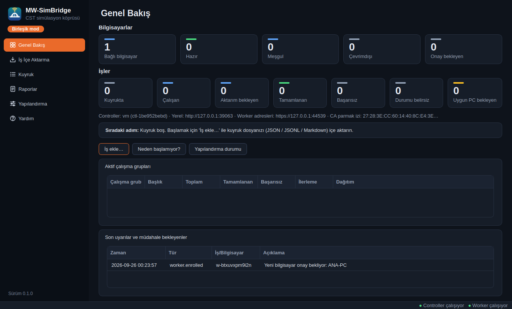Select the Onay bekleyen computers card
This screenshot has height=309, width=512.
pos(463,49)
